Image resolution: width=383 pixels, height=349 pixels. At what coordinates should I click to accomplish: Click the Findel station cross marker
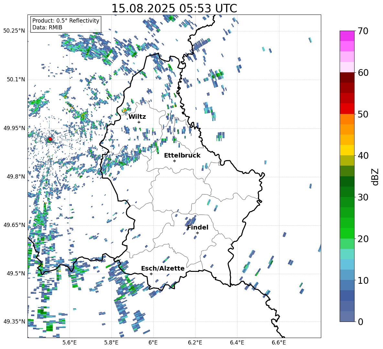[197, 233]
